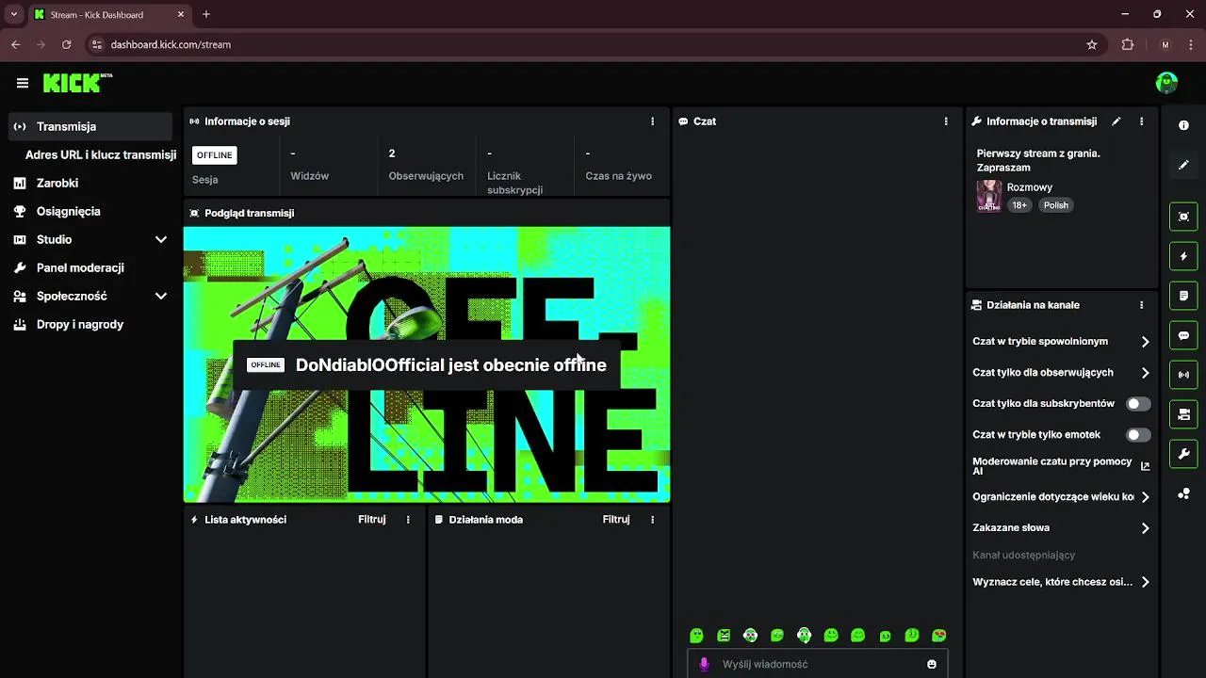Click the 18+ tag
Screen dimensions: 1206x678
(x=1019, y=205)
